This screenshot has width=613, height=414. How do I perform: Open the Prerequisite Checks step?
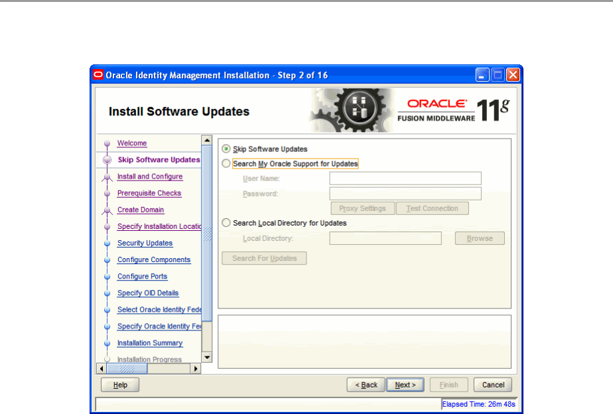click(x=149, y=193)
